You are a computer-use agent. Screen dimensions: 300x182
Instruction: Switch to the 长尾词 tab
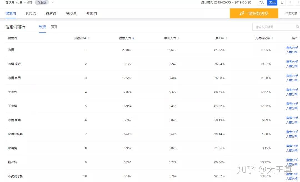point(31,13)
